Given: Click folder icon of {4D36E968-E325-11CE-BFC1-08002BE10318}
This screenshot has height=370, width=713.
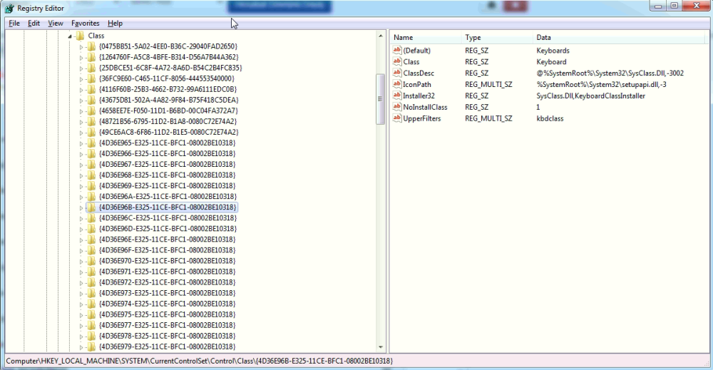Looking at the screenshot, I should click(x=91, y=175).
